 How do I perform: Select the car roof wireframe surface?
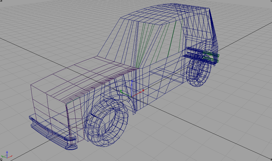coord(165,15)
